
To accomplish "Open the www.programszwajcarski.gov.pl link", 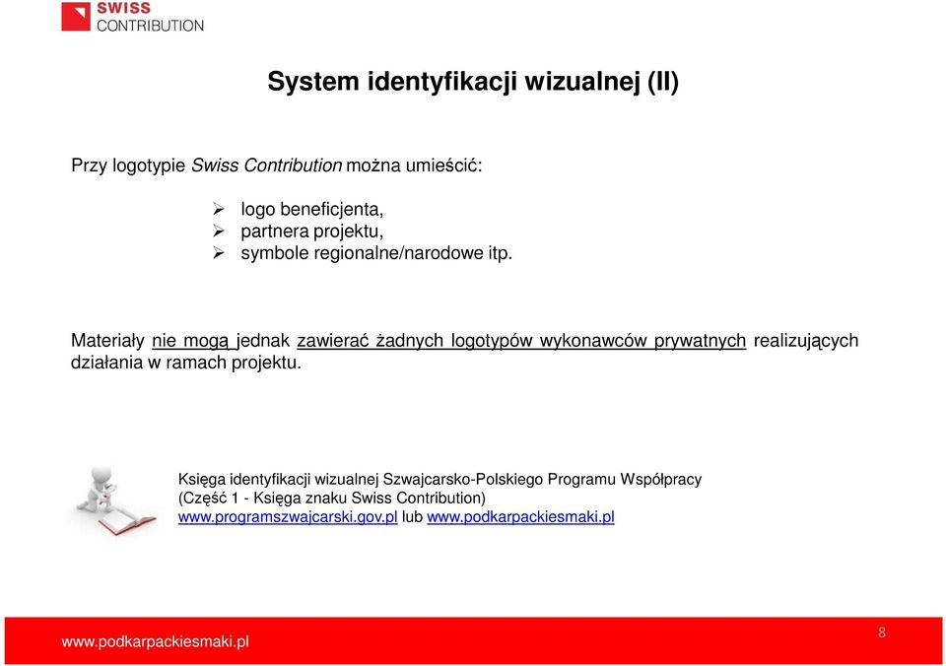I will (288, 517).
